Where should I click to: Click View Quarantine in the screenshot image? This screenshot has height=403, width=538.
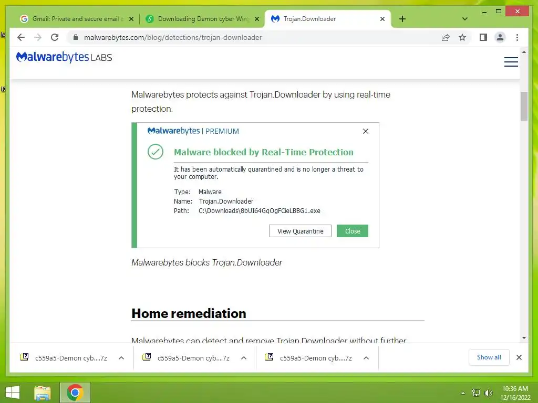pos(300,231)
